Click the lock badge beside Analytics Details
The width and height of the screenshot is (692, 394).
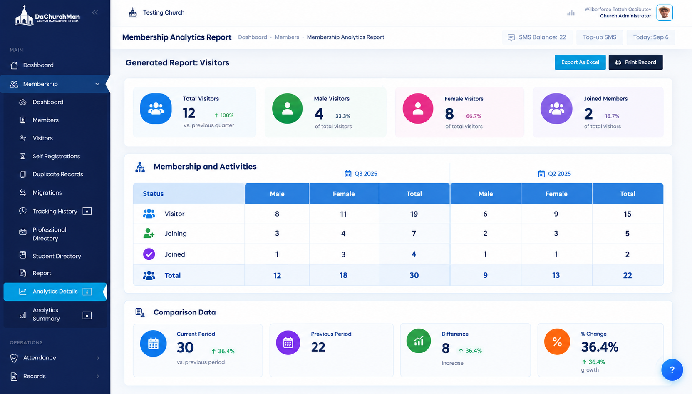(87, 292)
